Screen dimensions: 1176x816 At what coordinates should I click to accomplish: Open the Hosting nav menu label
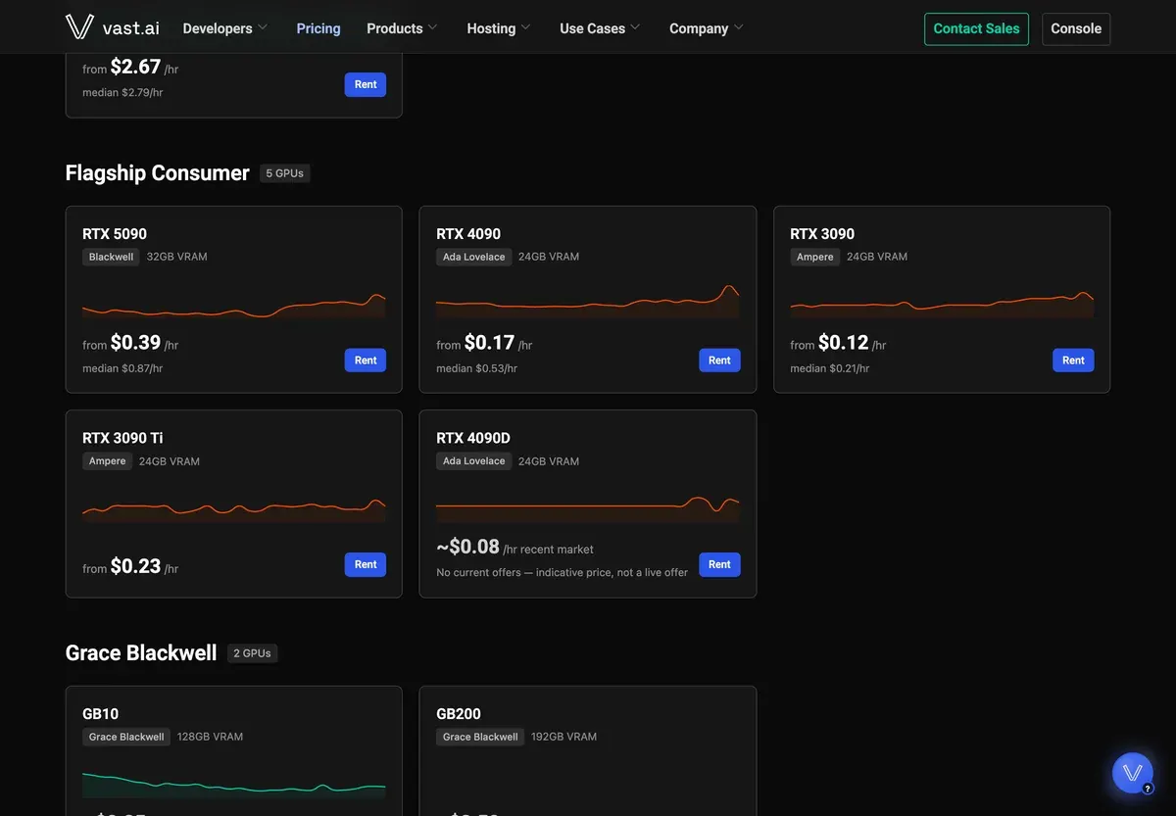pos(491,28)
